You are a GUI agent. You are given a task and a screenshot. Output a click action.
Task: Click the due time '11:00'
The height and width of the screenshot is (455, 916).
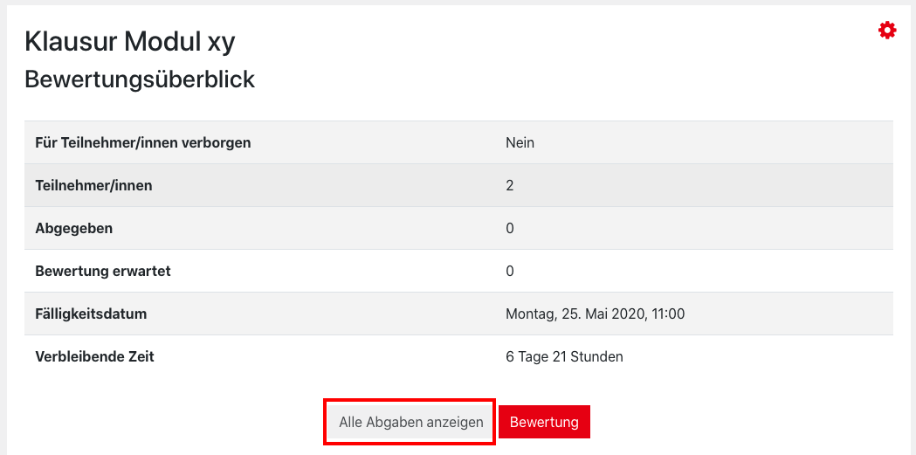coord(667,314)
